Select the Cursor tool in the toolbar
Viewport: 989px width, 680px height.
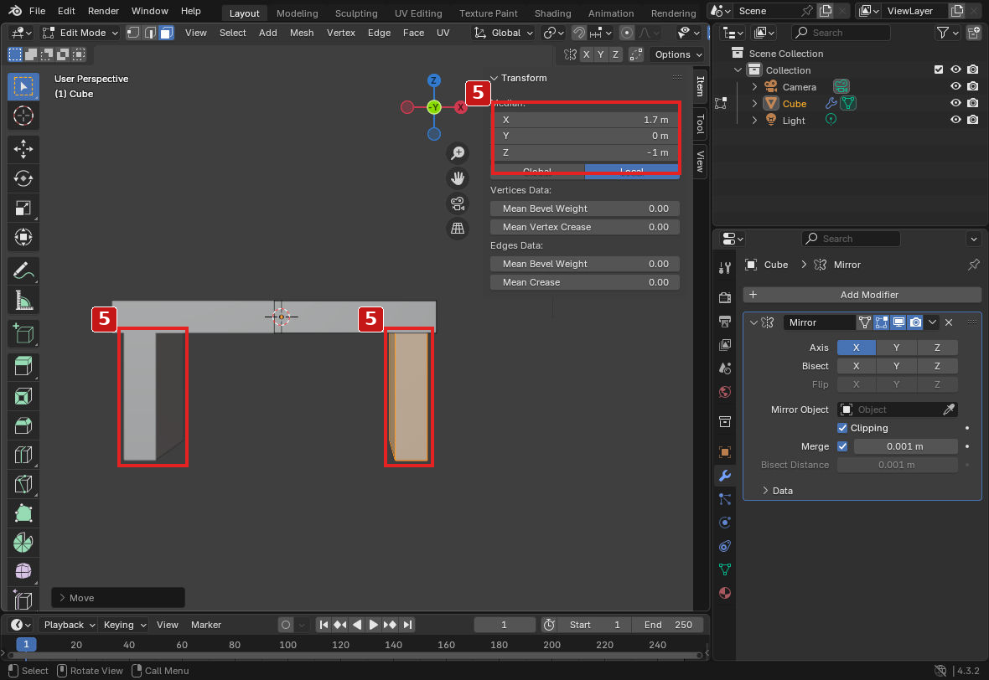click(23, 116)
